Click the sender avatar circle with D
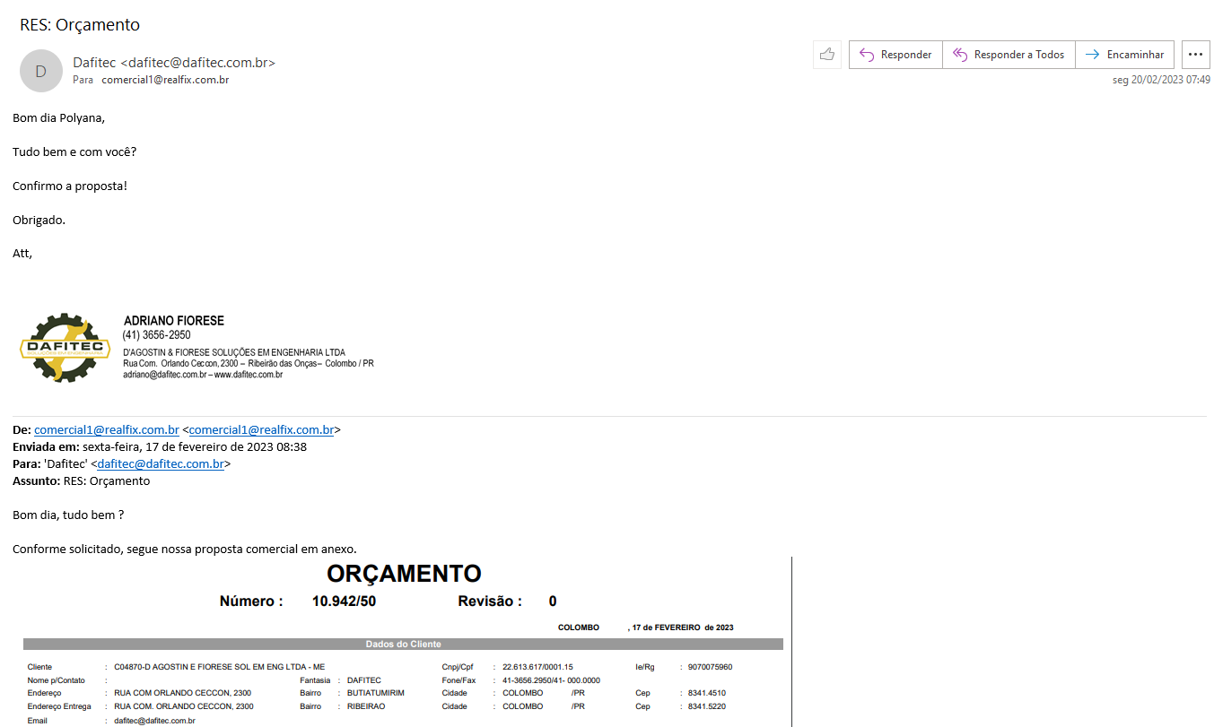The width and height of the screenshot is (1214, 727). pyautogui.click(x=40, y=72)
